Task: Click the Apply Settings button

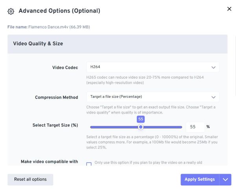Action: pyautogui.click(x=200, y=180)
